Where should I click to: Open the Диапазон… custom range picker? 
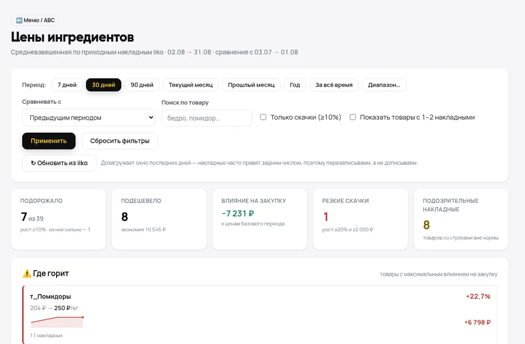[x=384, y=85]
